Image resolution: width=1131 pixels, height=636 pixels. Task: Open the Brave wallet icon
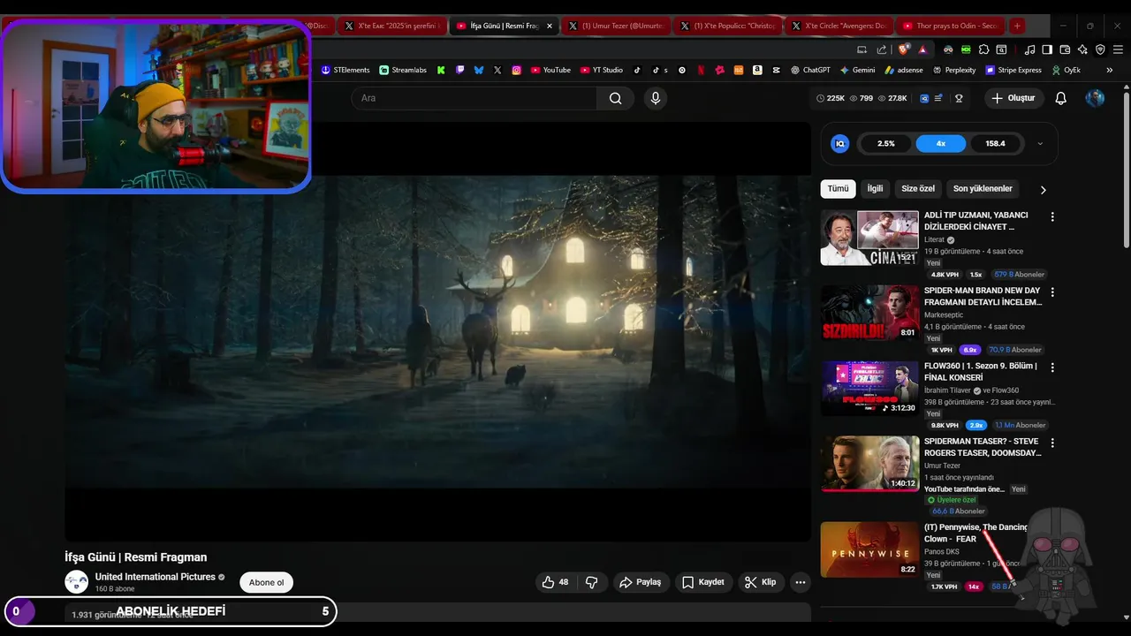[x=1065, y=49]
